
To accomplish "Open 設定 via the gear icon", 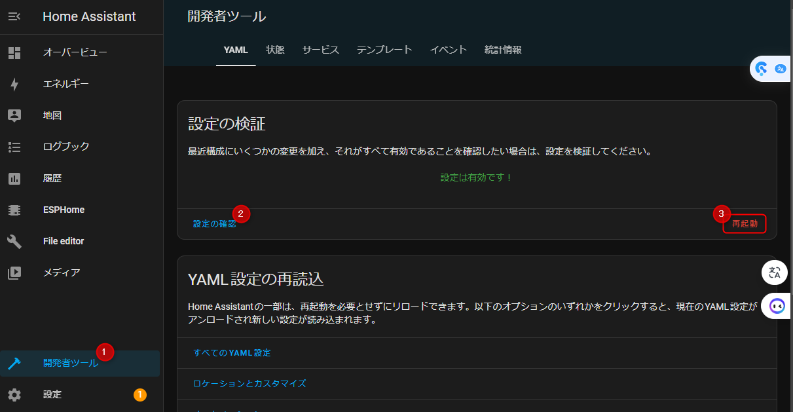I will point(14,394).
